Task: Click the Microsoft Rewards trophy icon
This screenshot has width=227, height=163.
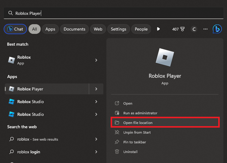Action: point(182,29)
